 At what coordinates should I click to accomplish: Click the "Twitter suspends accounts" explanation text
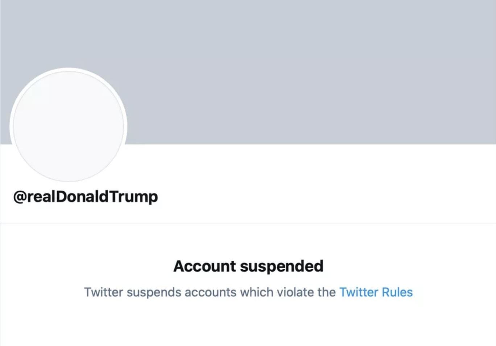[210, 292]
